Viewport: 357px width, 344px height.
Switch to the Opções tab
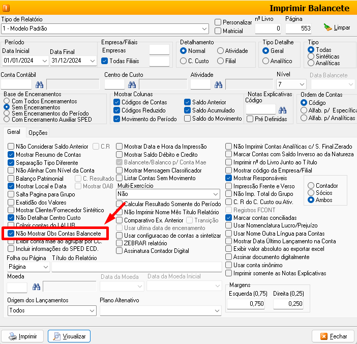(38, 133)
